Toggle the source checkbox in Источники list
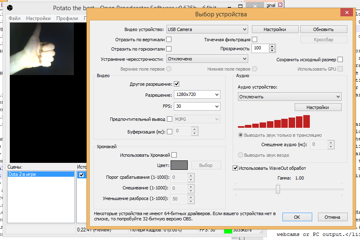This screenshot has width=360, height=240. pos(81,175)
